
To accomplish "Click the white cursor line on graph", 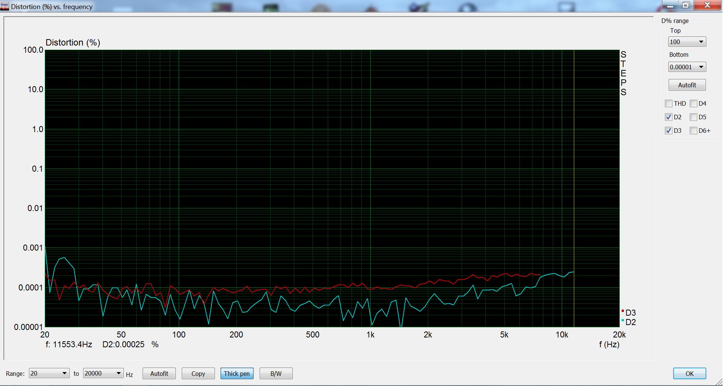I will pos(574,188).
